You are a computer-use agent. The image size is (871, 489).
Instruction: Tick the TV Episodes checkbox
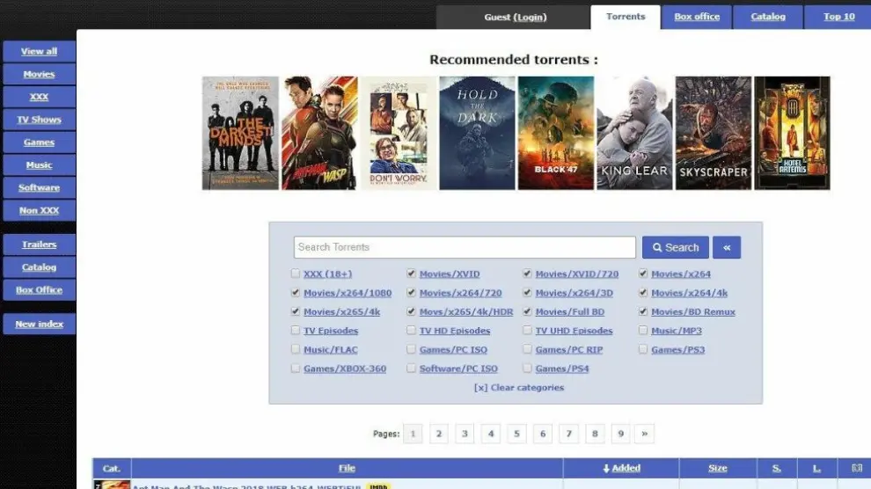point(296,331)
